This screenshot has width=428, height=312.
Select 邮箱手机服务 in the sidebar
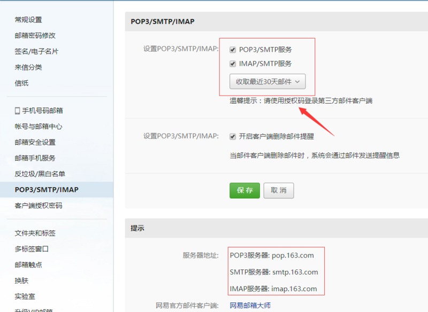[x=35, y=158]
